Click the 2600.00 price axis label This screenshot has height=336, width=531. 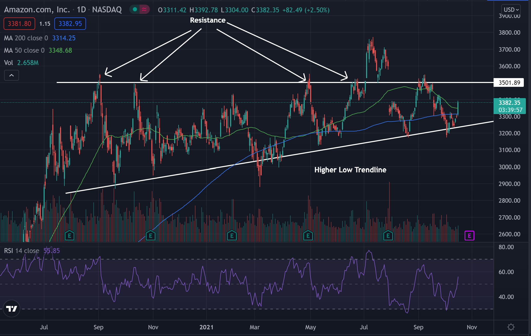click(x=509, y=234)
